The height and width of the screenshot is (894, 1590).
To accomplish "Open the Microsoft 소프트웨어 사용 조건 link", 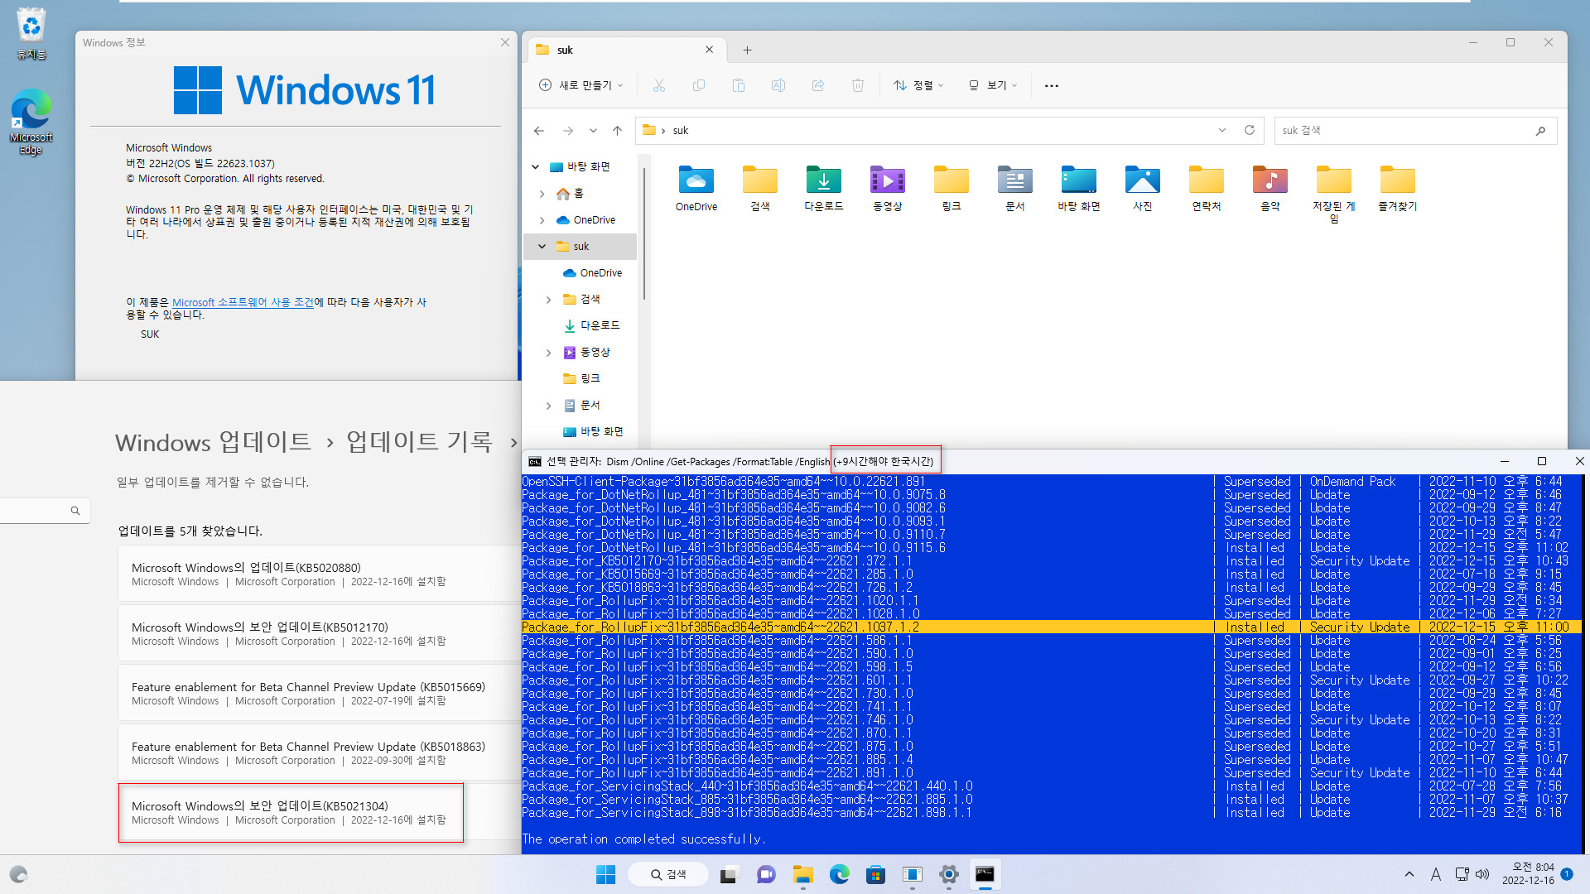I will pos(243,302).
